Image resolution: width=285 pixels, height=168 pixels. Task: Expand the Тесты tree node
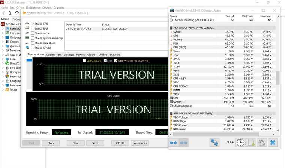tap(3, 90)
